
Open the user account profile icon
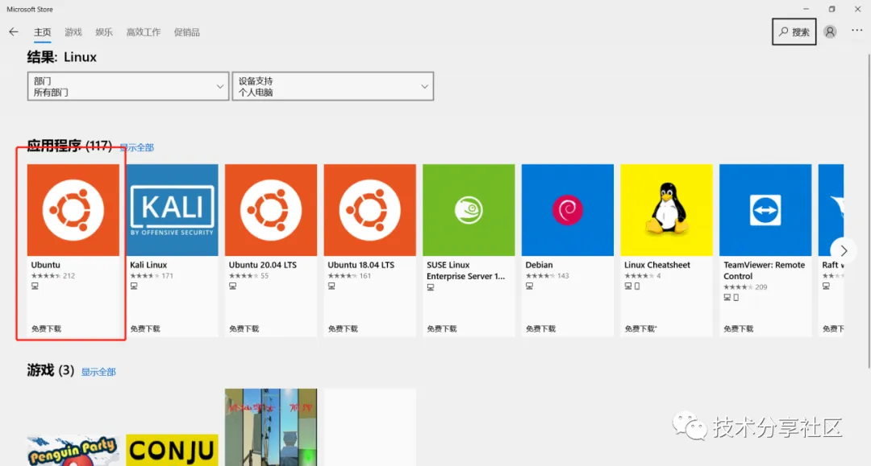(830, 32)
